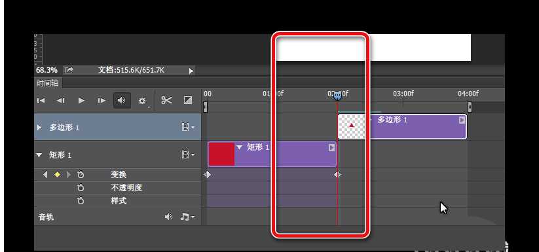Open timeline settings gear menu

point(142,101)
